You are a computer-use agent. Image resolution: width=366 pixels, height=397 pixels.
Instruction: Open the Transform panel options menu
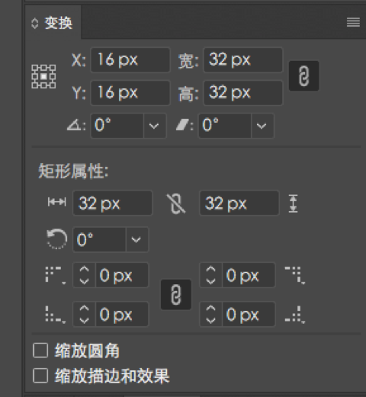[353, 22]
